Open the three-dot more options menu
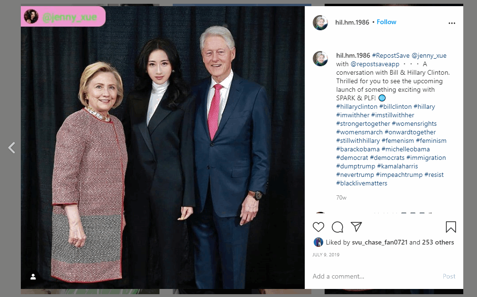This screenshot has width=477, height=297. tap(452, 23)
